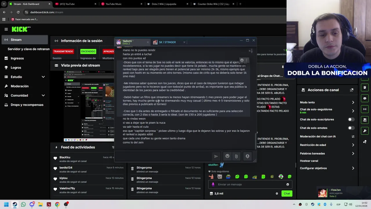Image resolution: width=371 pixels, height=209 pixels.
Task: Open the chat bubble icon in right sidebar
Action: click(365, 98)
